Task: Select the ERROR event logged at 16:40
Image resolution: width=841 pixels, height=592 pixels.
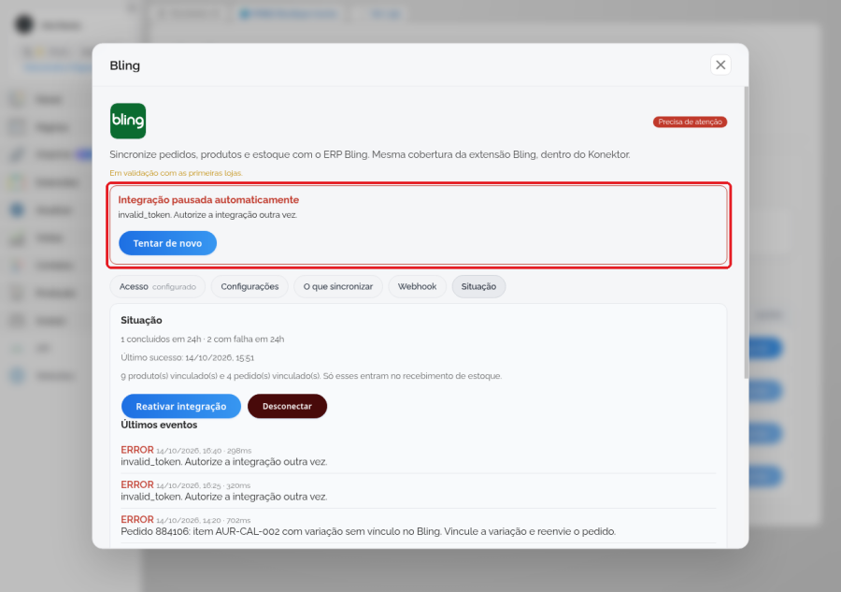Action: tap(419, 455)
